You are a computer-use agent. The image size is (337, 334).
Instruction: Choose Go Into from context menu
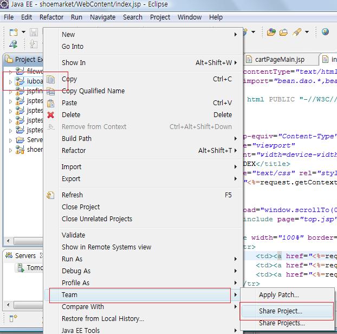click(143, 47)
